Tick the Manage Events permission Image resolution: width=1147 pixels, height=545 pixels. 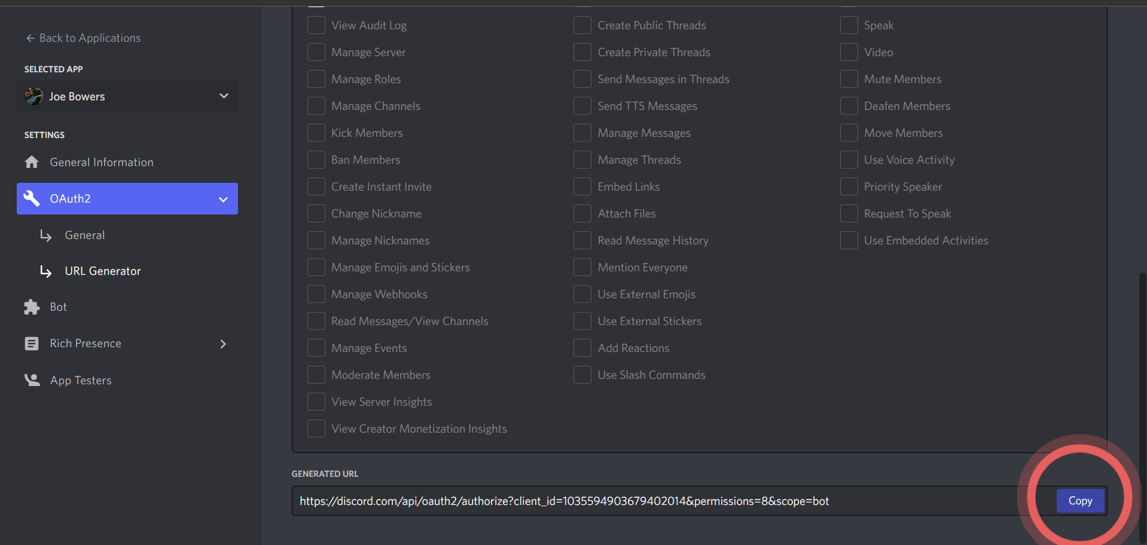(316, 348)
